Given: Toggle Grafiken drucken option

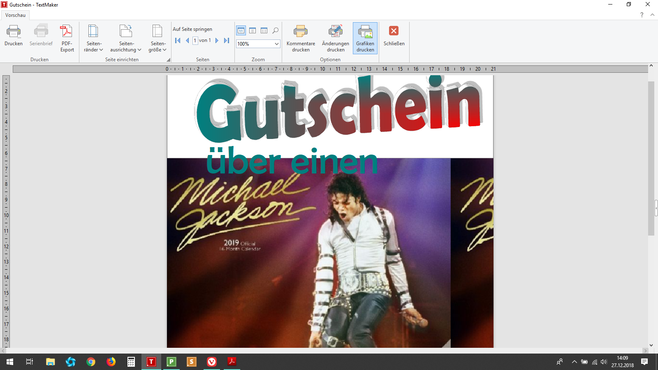Looking at the screenshot, I should [x=365, y=38].
